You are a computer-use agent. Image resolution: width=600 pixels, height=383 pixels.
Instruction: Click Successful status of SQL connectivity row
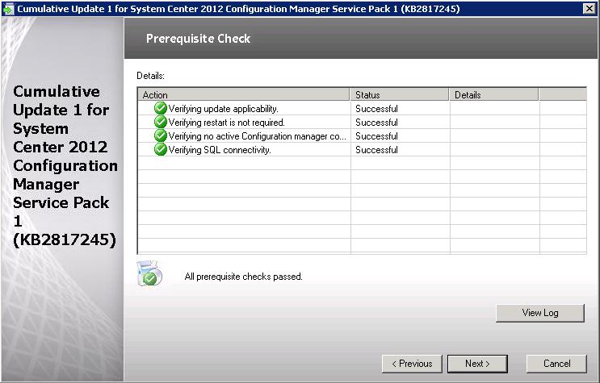[x=376, y=150]
